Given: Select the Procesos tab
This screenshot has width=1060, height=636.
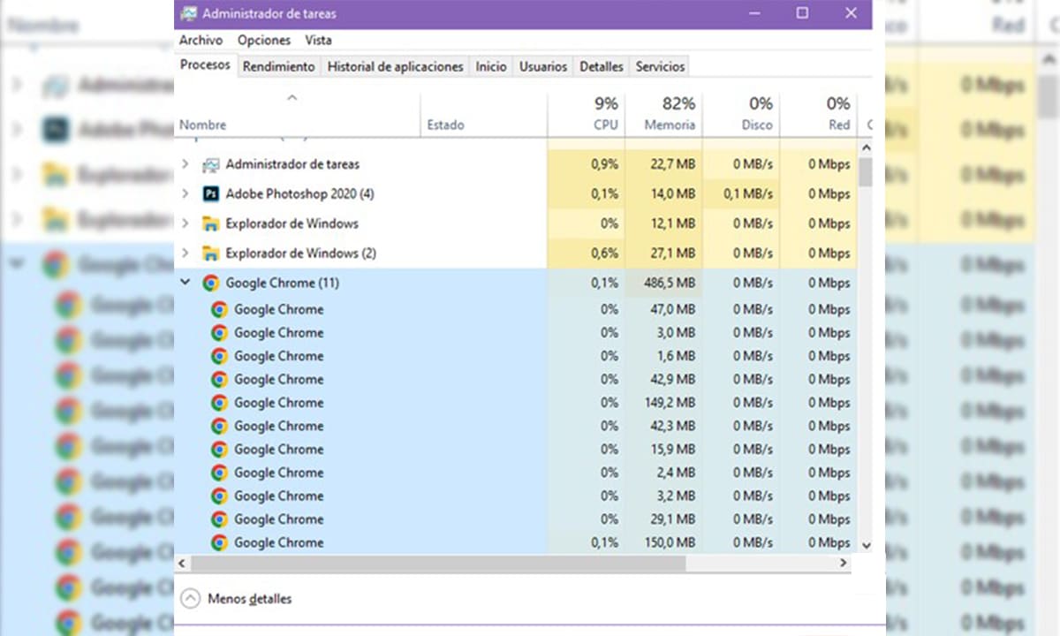Looking at the screenshot, I should click(205, 65).
